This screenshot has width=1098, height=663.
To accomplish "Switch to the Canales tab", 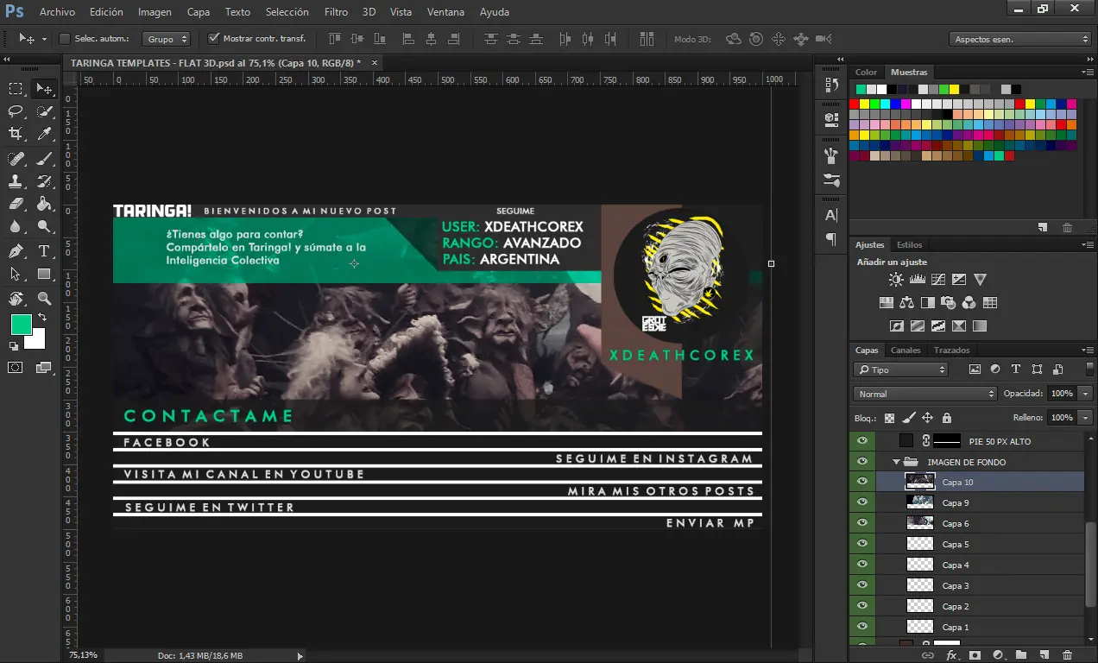I will click(x=906, y=350).
